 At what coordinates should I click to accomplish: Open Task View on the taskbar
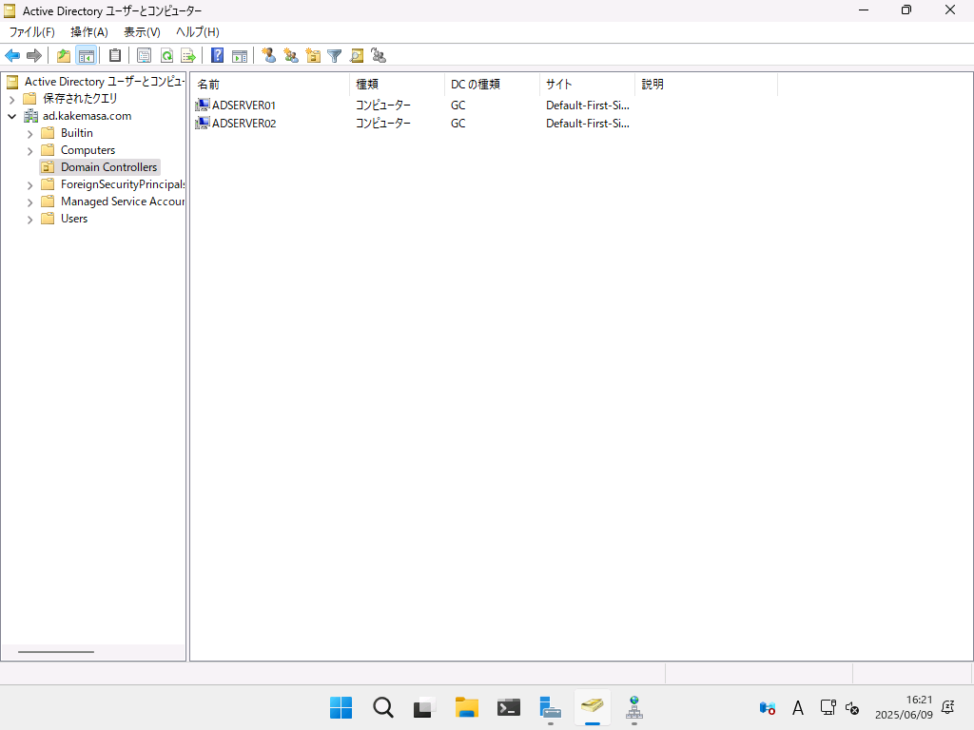(425, 707)
